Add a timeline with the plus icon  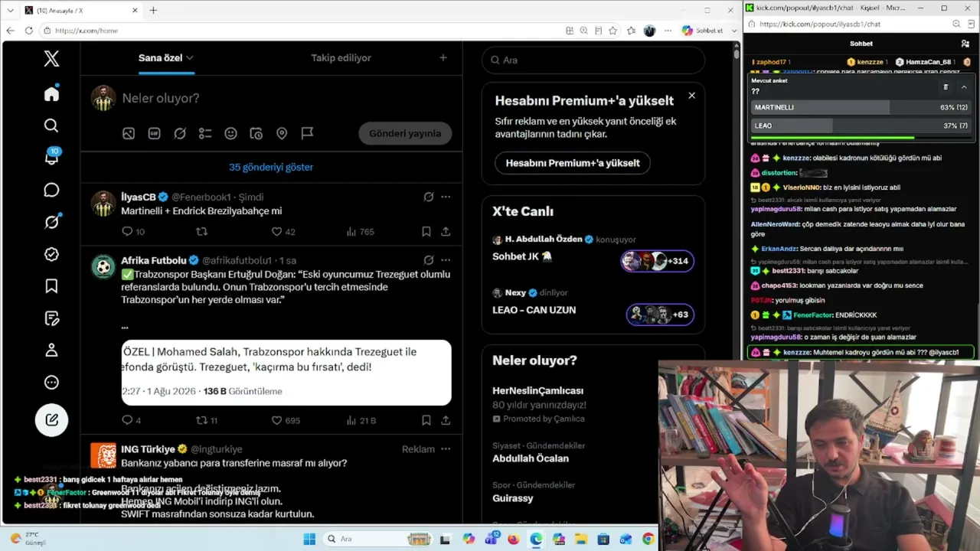(443, 58)
